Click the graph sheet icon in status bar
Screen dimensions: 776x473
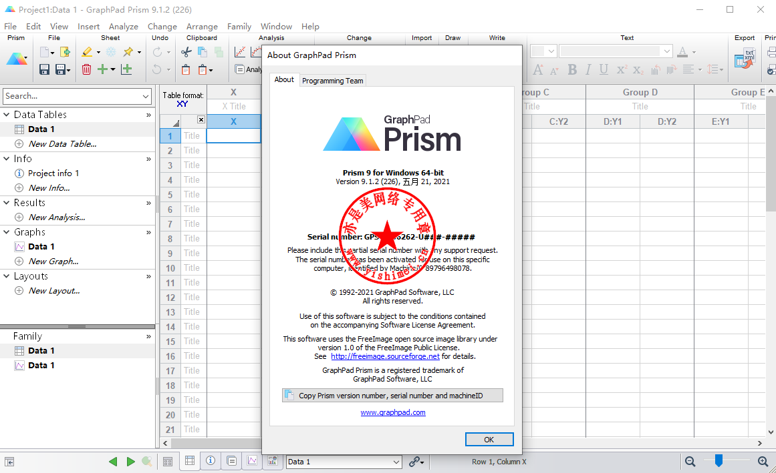tap(252, 460)
